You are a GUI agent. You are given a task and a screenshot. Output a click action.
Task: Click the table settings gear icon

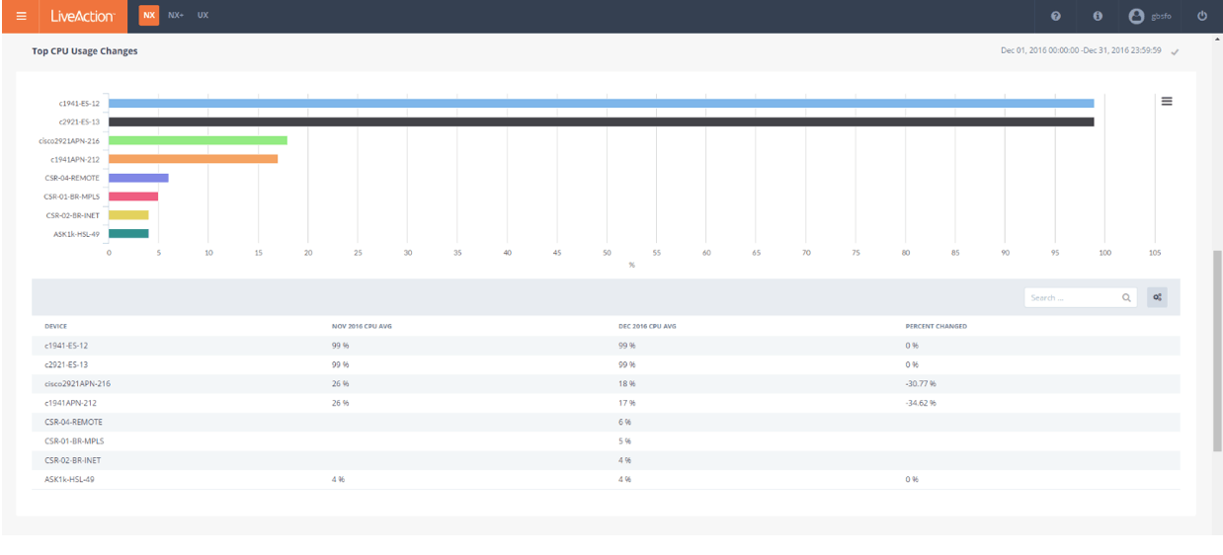1157,297
